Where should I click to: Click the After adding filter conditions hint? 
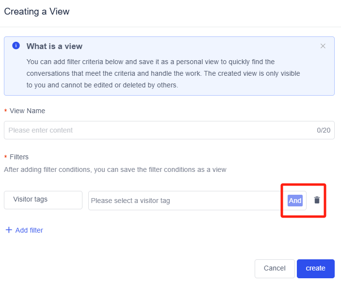(x=115, y=169)
